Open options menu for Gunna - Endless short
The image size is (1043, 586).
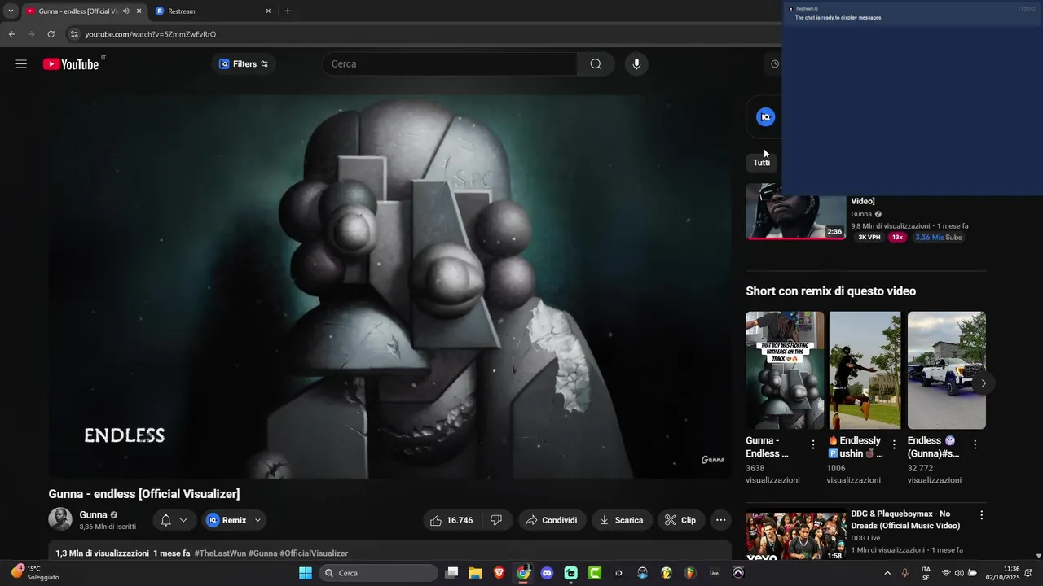tap(813, 444)
